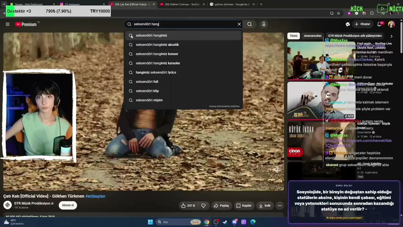Image resolution: width=403 pixels, height=227 pixels.
Task: Share the video with 'Paylaş'
Action: coord(221,206)
